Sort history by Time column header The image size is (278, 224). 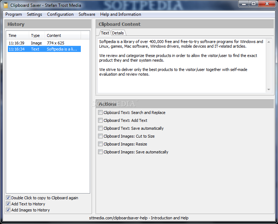[17, 35]
